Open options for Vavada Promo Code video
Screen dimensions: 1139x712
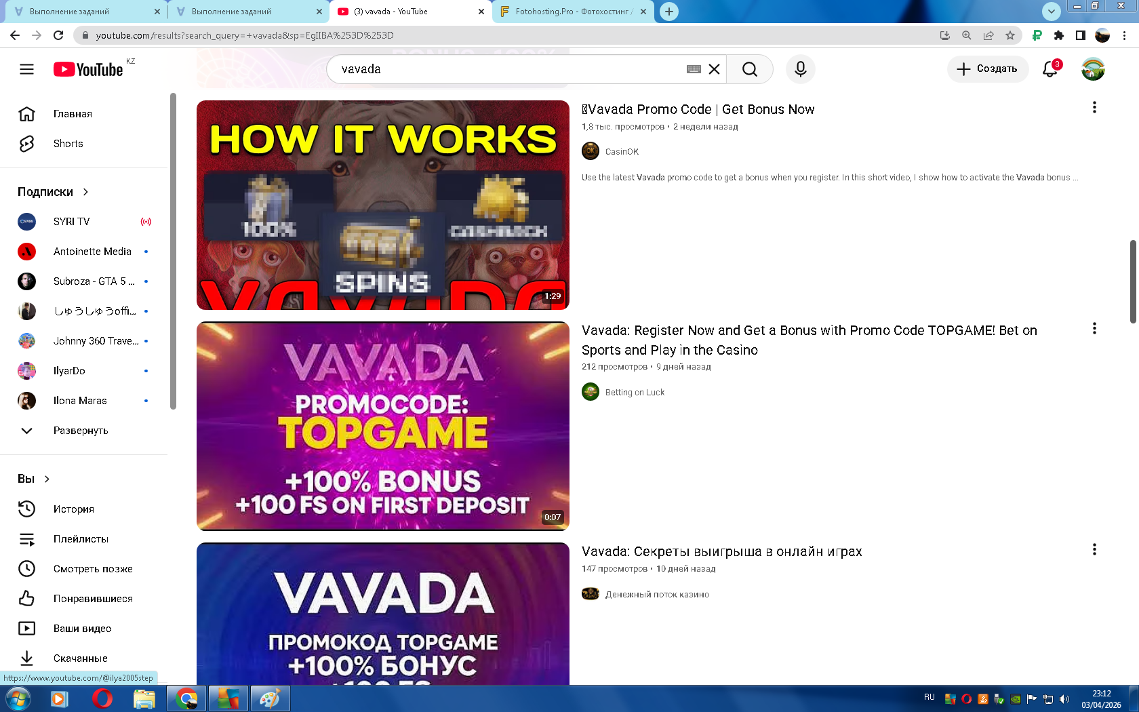tap(1094, 107)
